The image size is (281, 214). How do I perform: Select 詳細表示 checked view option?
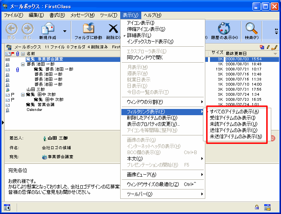pyautogui.click(x=139, y=35)
